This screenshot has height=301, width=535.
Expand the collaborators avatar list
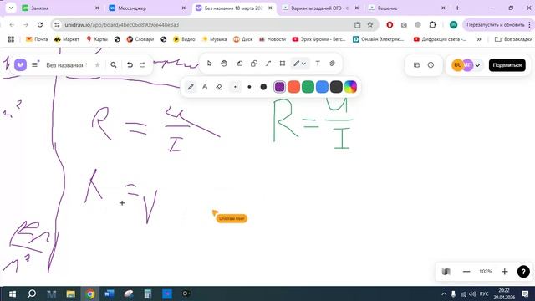[477, 65]
